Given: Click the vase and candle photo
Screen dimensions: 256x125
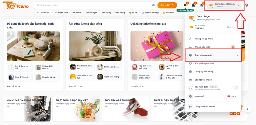Looking at the screenshot, I should pos(95,46).
